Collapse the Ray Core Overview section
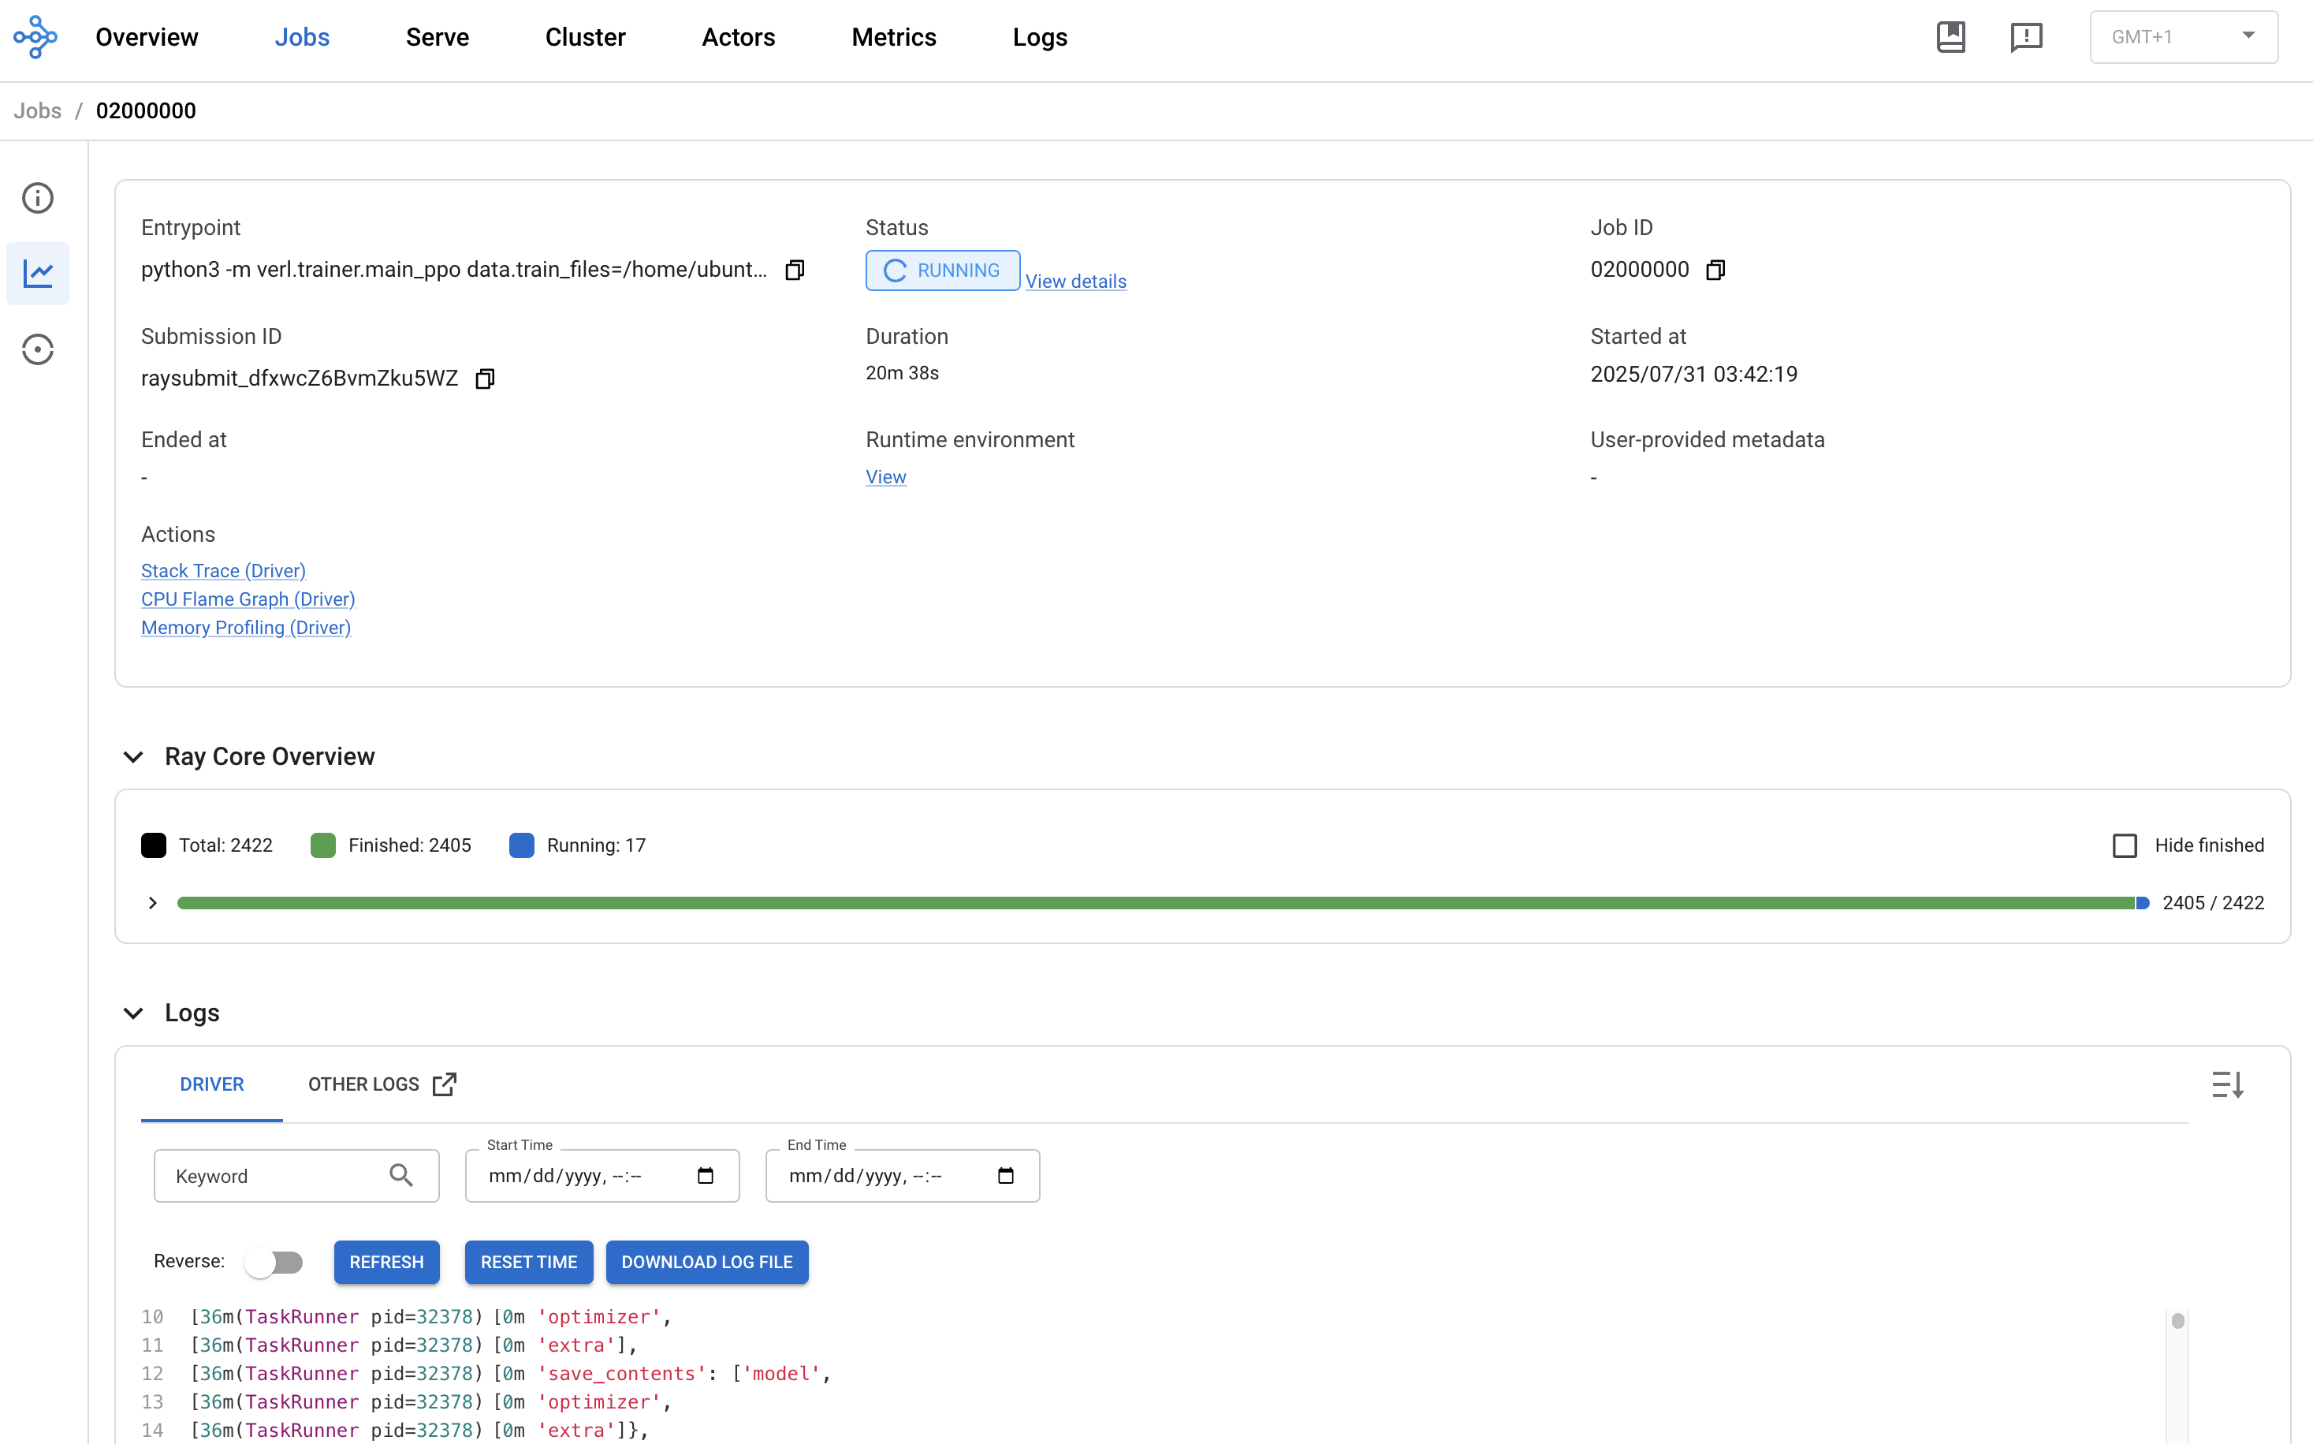Screen dimensions: 2313x1444 point(134,757)
